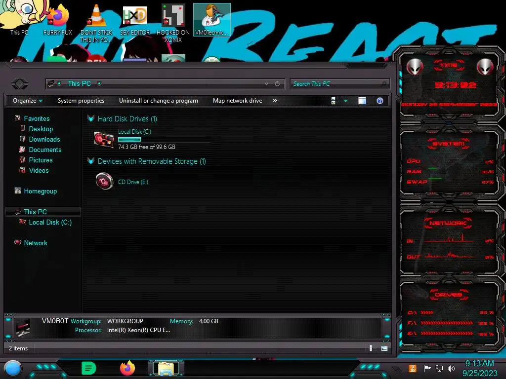
Task: Open Explorer help icon
Action: [380, 101]
